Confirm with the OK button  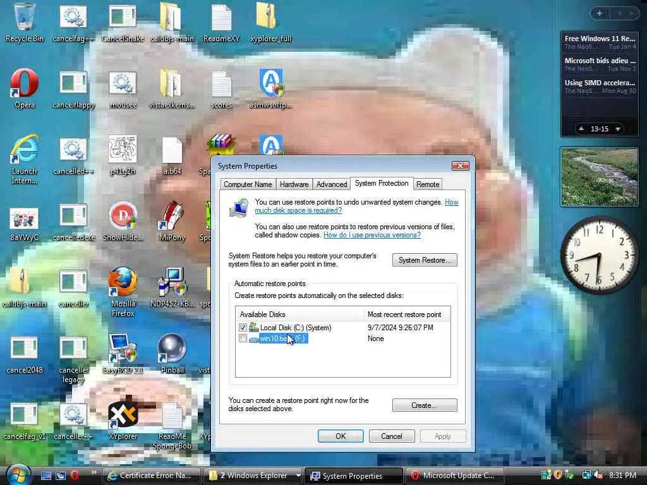[341, 436]
